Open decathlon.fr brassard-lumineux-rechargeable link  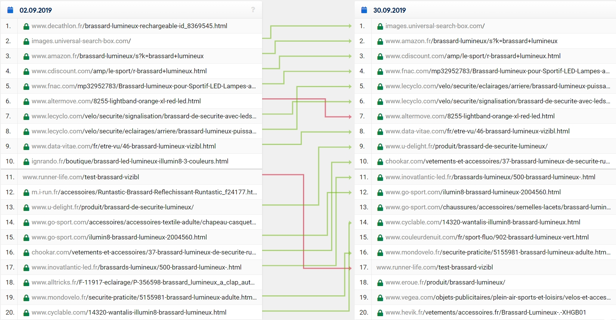(x=130, y=26)
